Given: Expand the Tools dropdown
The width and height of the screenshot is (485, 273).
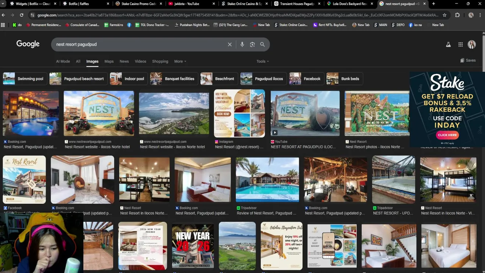Looking at the screenshot, I should [x=263, y=61].
